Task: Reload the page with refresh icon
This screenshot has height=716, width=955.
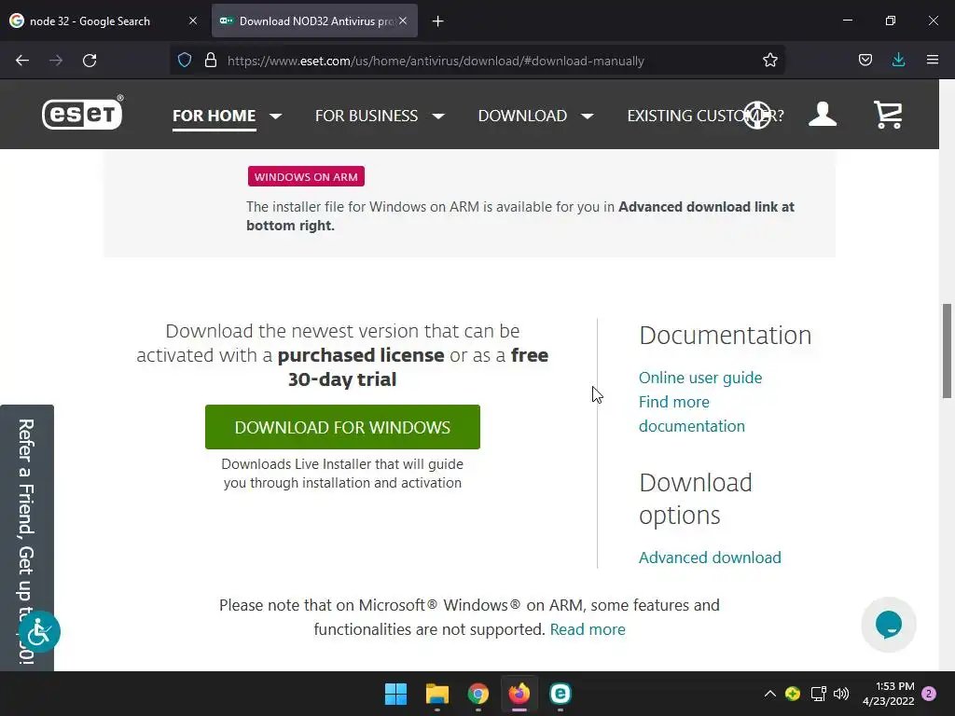Action: coord(90,61)
